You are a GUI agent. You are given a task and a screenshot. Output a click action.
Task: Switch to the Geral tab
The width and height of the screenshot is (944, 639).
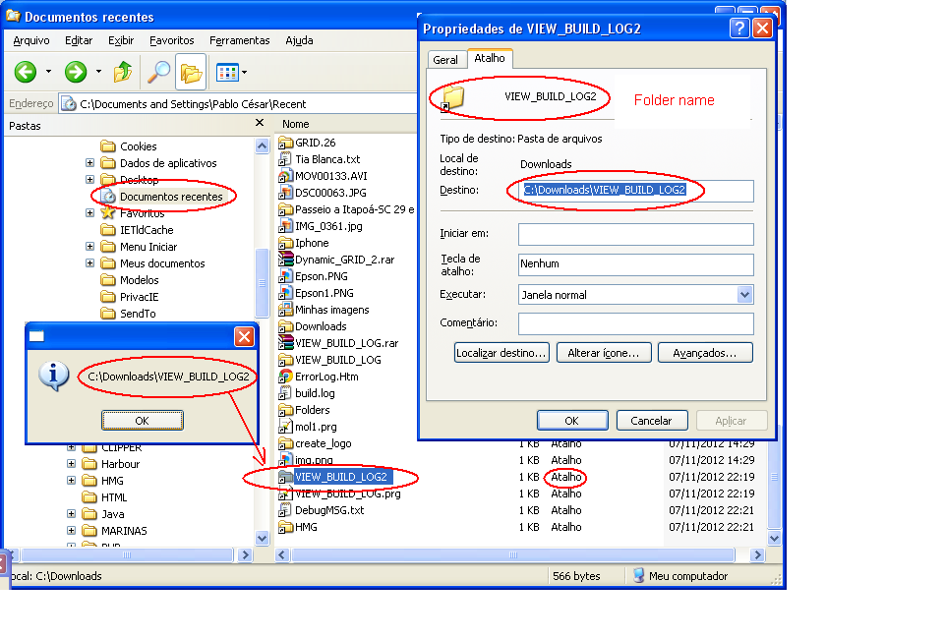coord(445,60)
